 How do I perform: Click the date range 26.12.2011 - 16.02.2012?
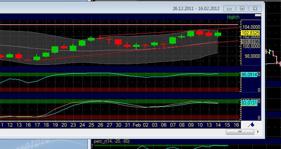click(196, 9)
